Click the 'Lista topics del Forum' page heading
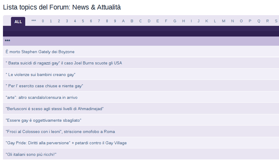This screenshot has height=160, width=279. coord(62,7)
